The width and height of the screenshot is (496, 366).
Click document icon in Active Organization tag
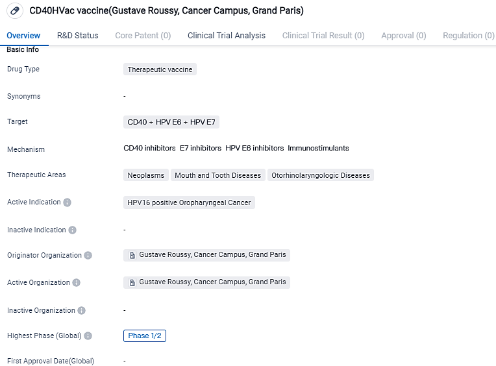132,283
